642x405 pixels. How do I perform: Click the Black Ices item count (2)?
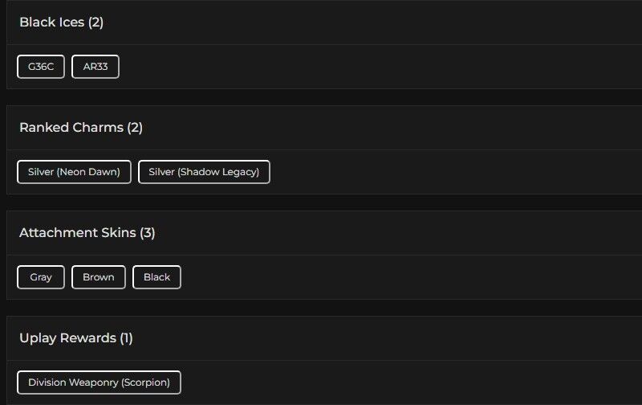coord(96,22)
